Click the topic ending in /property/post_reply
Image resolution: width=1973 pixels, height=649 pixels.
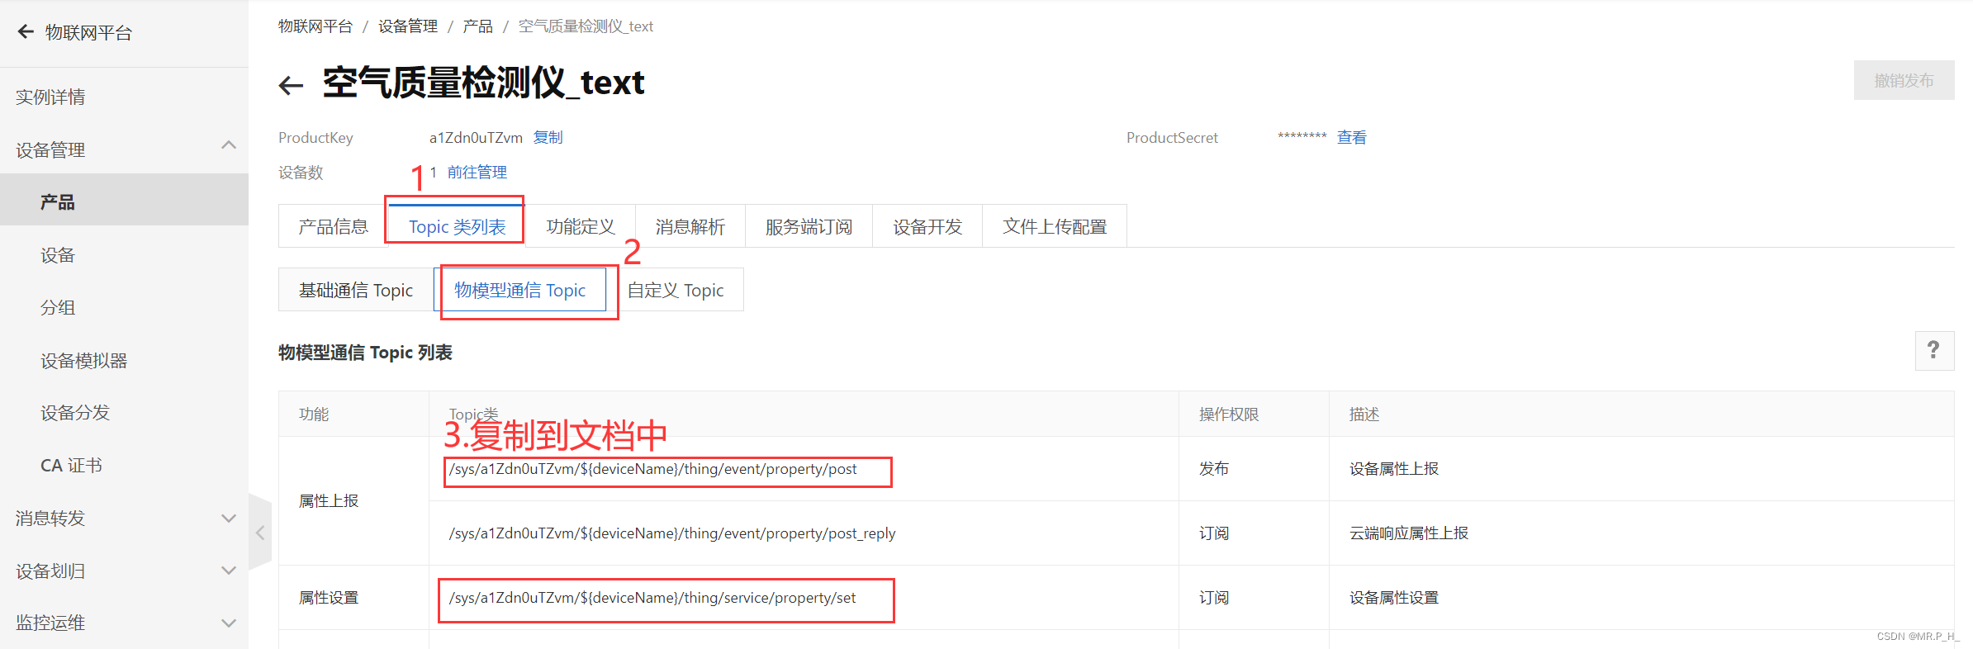click(672, 533)
